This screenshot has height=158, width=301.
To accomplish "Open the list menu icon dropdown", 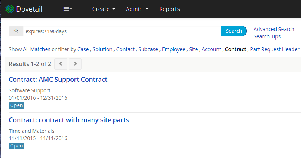I will pyautogui.click(x=67, y=9).
